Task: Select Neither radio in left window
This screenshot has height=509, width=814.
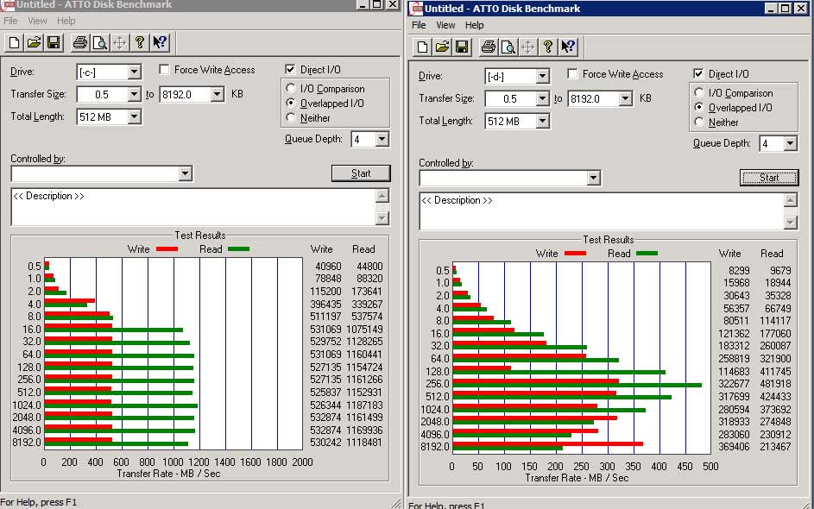Action: (291, 118)
